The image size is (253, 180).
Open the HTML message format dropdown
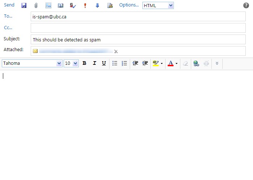[171, 5]
